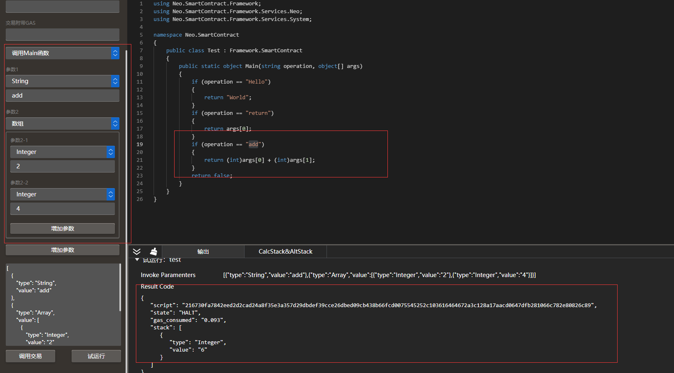This screenshot has height=373, width=674.
Task: Open the Integer dropdown under 参数2-1
Action: point(63,152)
